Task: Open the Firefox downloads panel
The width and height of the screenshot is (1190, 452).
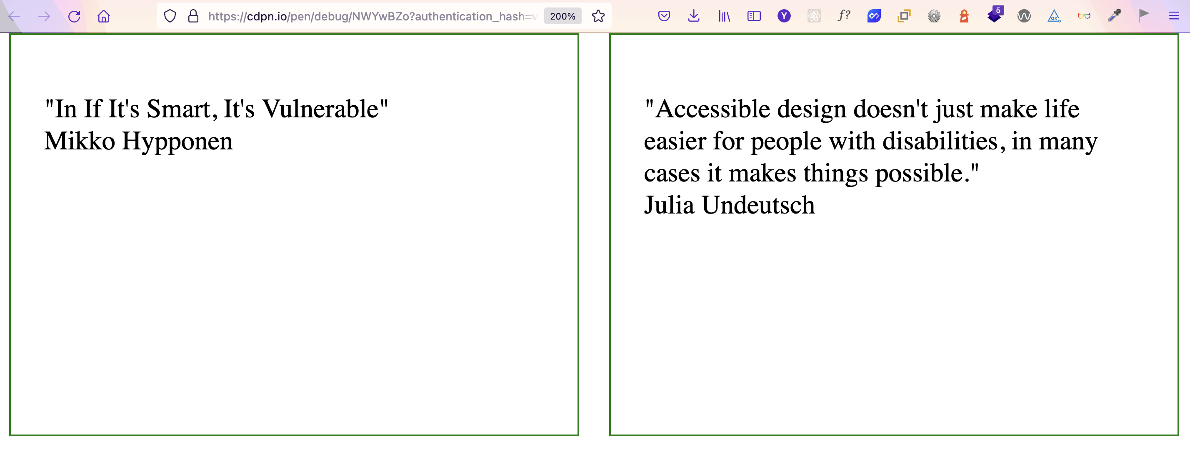Action: pos(693,17)
